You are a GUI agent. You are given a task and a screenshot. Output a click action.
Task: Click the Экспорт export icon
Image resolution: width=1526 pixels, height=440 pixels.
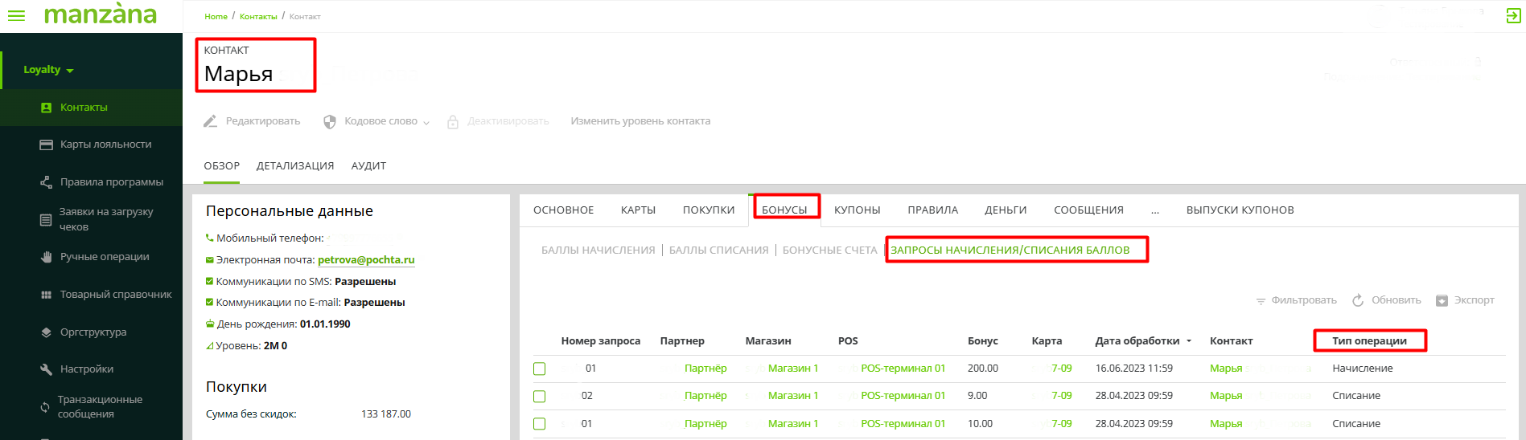tap(1442, 300)
